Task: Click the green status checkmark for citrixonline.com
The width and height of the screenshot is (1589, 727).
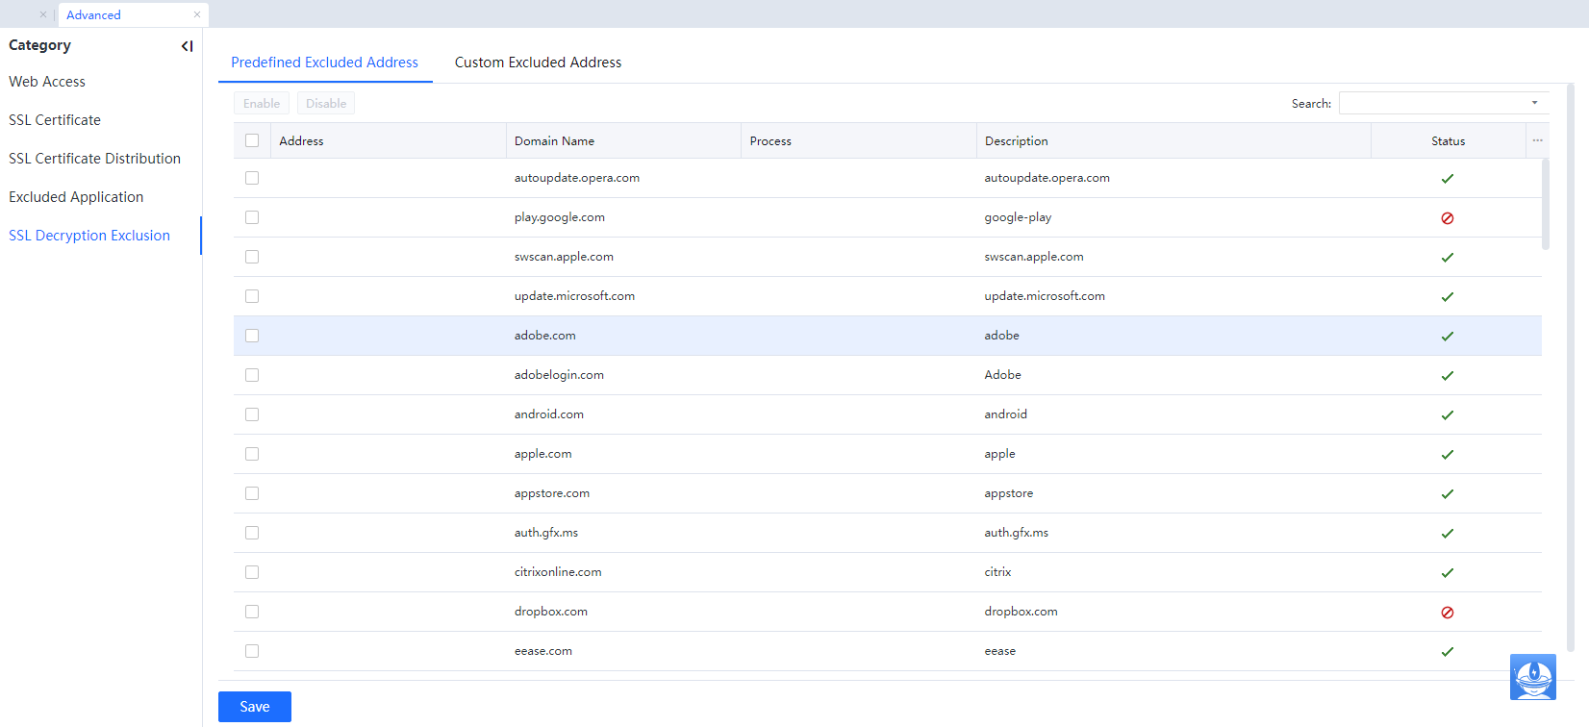Action: 1447,573
